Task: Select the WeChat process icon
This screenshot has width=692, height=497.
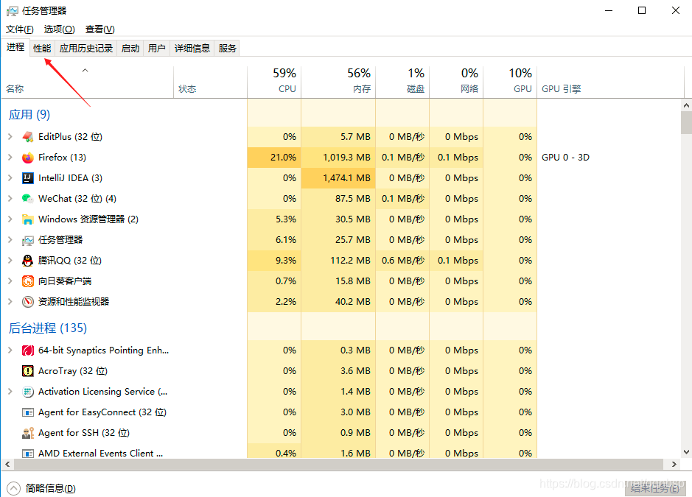Action: pyautogui.click(x=28, y=198)
